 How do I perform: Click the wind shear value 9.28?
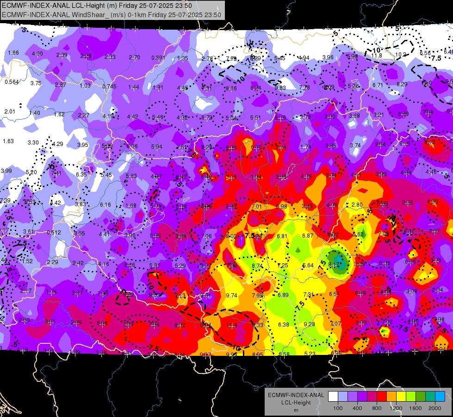[x=309, y=324]
